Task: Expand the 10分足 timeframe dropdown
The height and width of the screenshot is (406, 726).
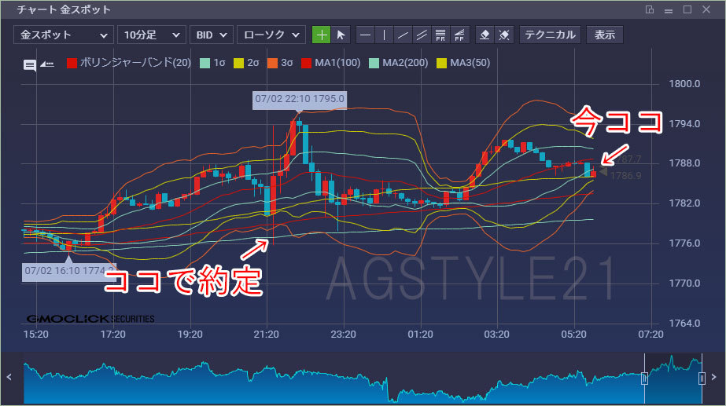Action: (x=151, y=35)
